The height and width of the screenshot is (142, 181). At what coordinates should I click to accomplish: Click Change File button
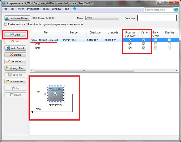tap(15, 68)
